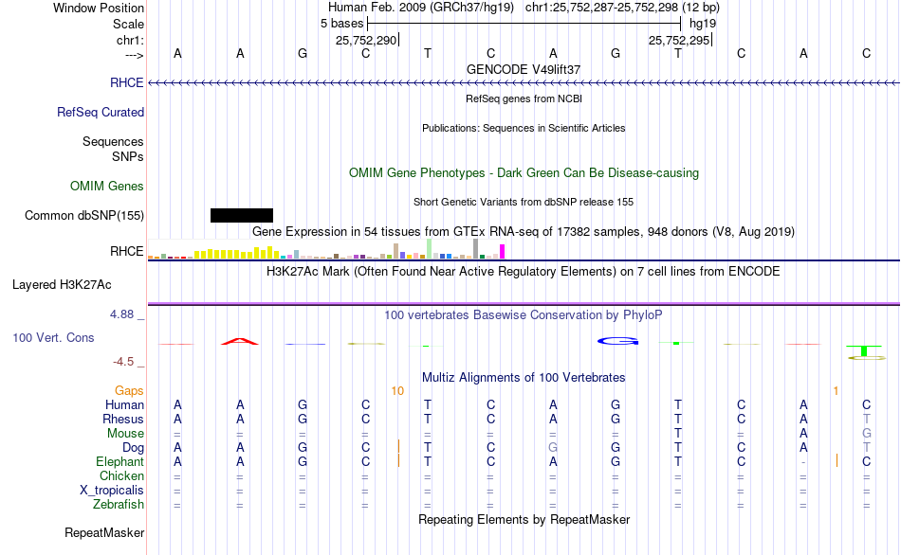901x555 pixels.
Task: Click the Window Position label
Action: click(x=99, y=8)
